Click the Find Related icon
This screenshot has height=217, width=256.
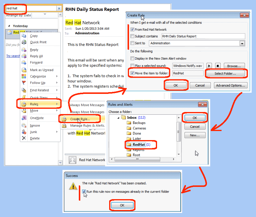pyautogui.click(x=24, y=90)
